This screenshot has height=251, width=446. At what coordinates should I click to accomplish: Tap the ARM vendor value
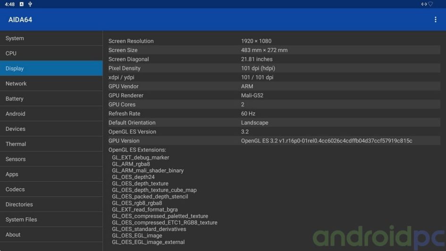click(x=247, y=86)
